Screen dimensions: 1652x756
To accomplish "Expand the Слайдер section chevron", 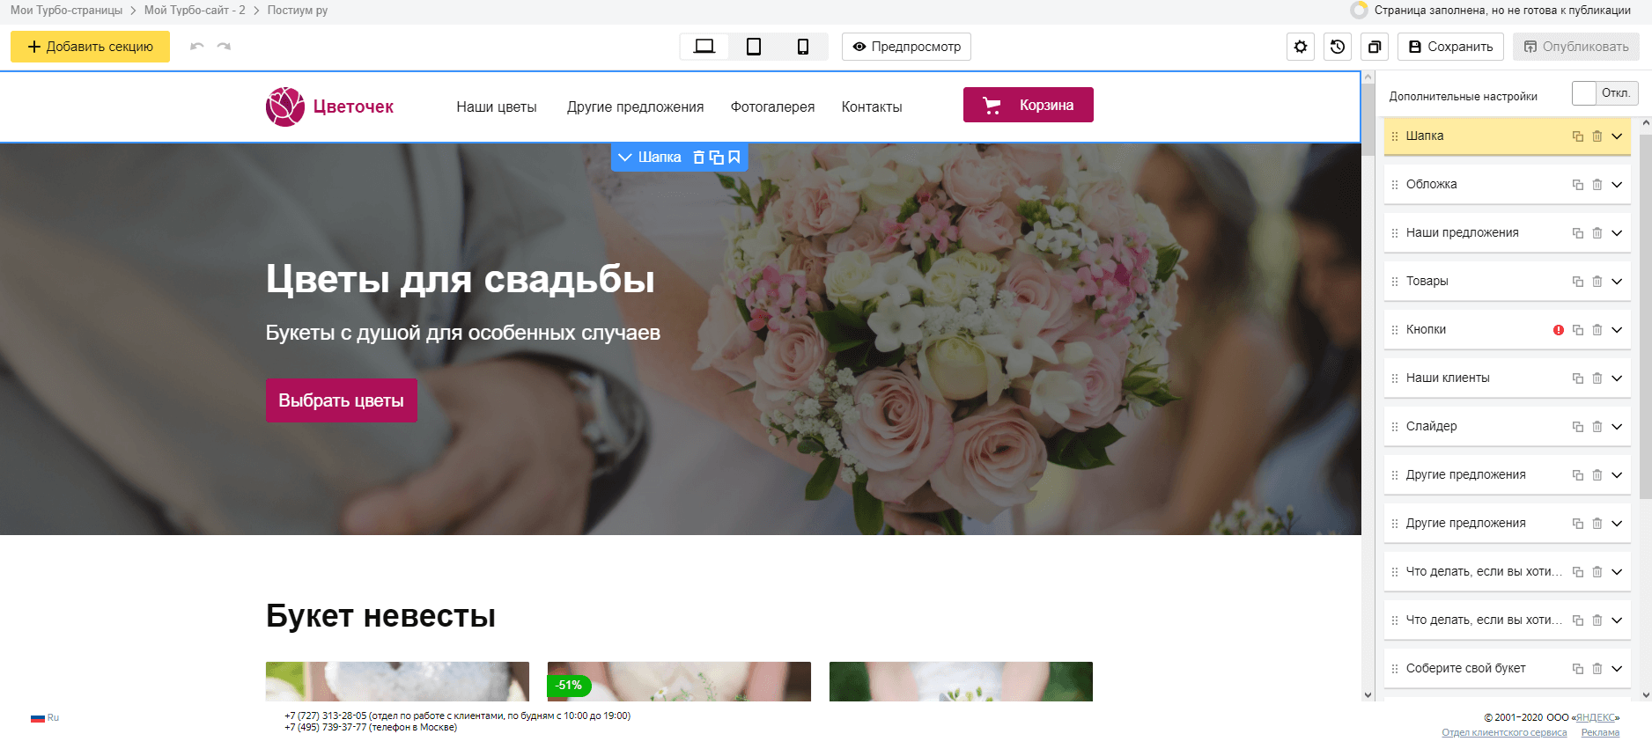I will [1617, 427].
